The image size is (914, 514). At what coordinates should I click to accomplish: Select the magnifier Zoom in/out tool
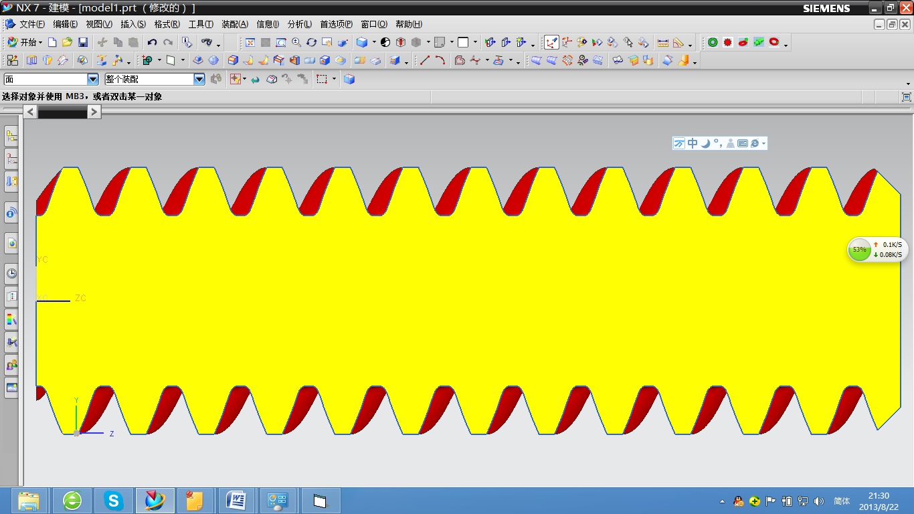[296, 42]
